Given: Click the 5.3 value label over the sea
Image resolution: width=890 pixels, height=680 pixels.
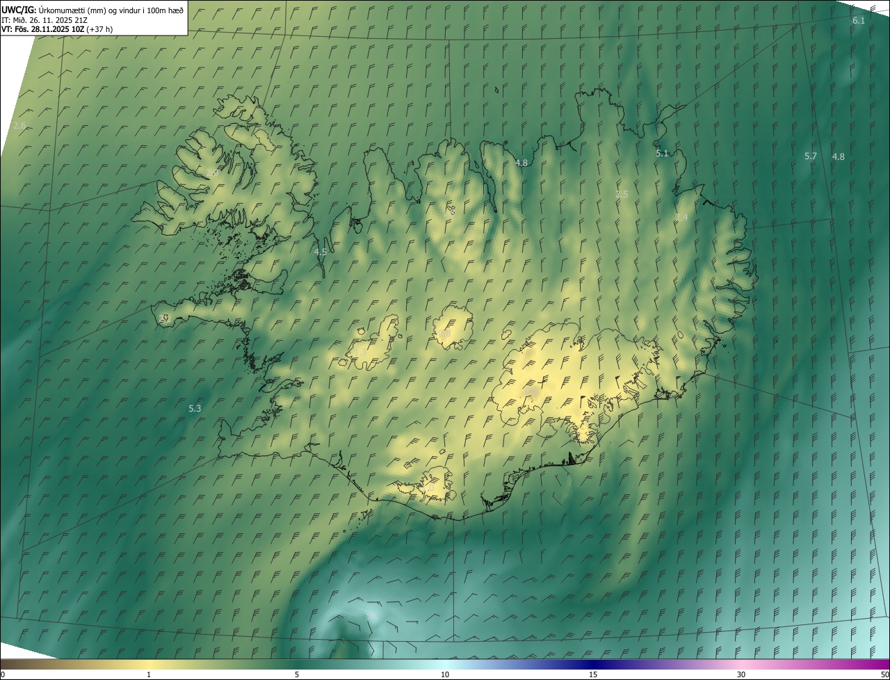Looking at the screenshot, I should [x=195, y=409].
